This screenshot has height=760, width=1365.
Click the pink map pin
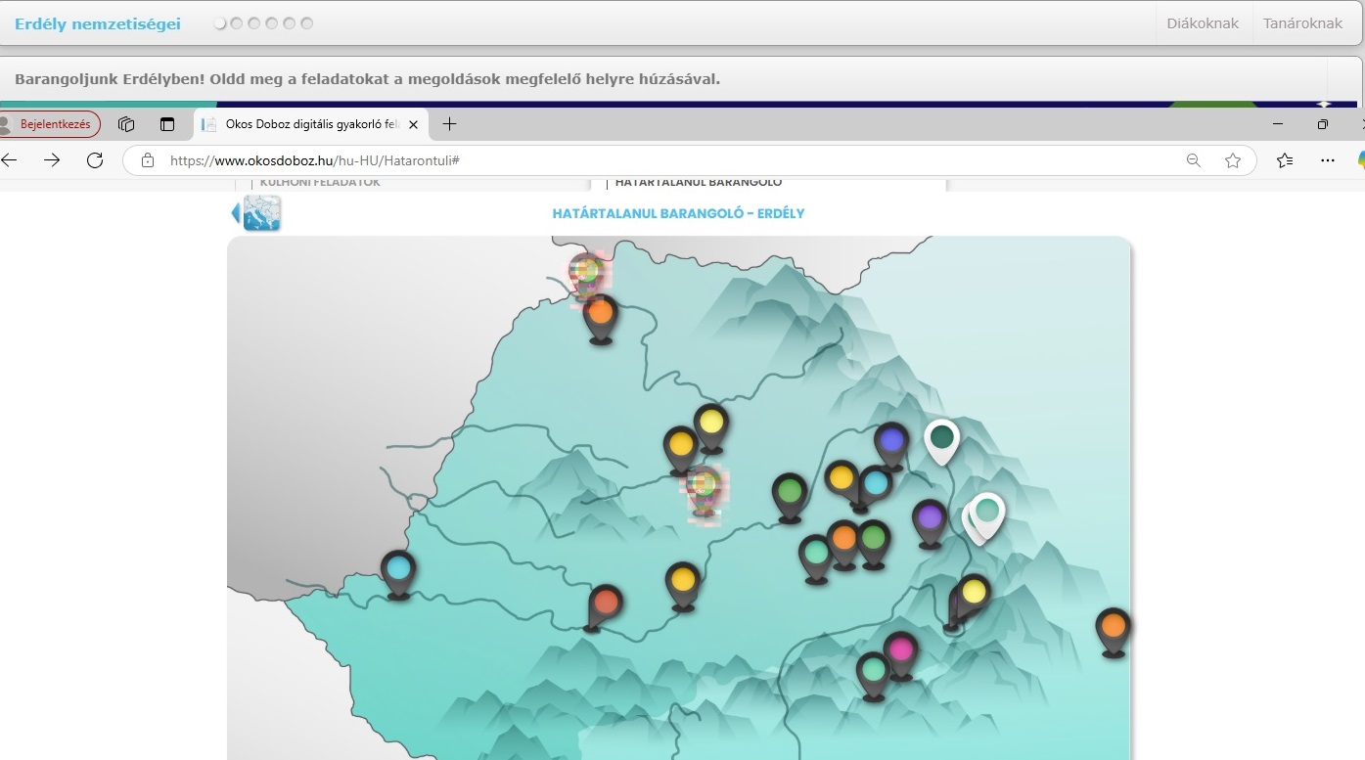901,650
